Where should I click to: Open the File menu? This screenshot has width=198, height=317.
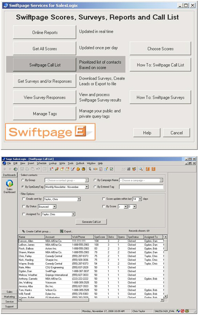pyautogui.click(x=9, y=163)
